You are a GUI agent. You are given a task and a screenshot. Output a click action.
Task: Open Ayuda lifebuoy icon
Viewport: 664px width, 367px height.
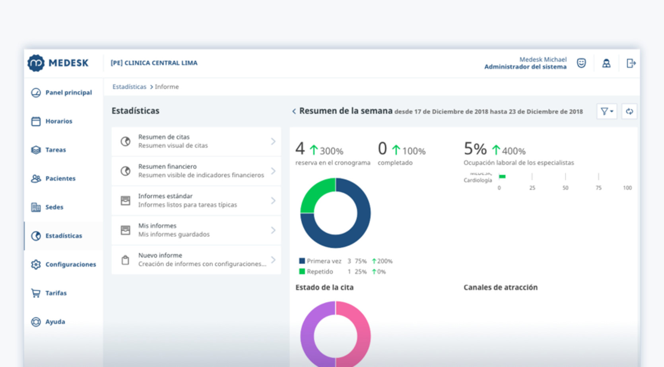tap(36, 322)
